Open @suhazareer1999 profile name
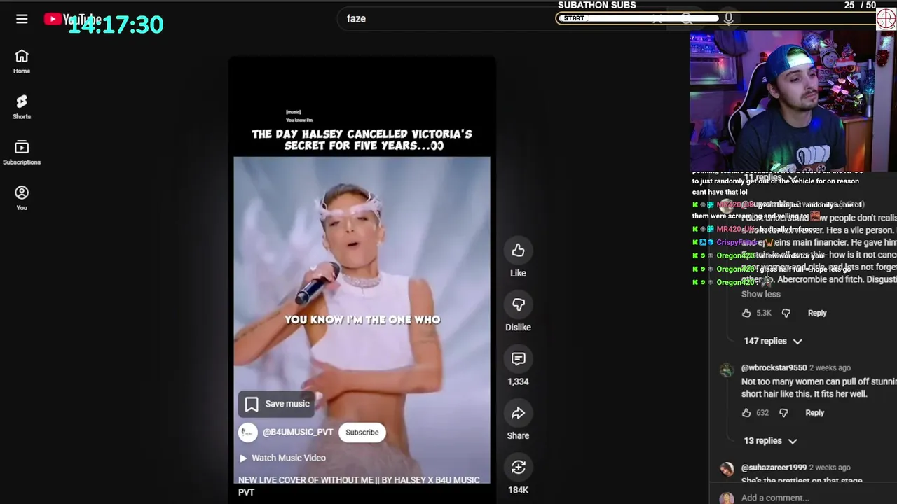 (774, 468)
